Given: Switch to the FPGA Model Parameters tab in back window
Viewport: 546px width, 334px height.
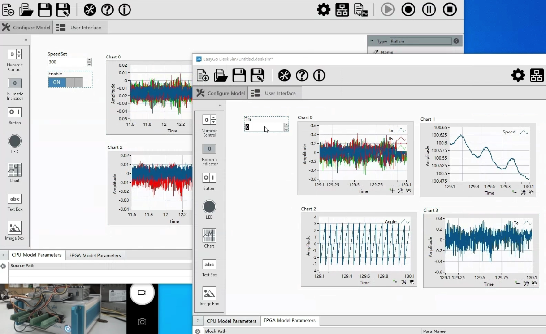Looking at the screenshot, I should pos(95,255).
